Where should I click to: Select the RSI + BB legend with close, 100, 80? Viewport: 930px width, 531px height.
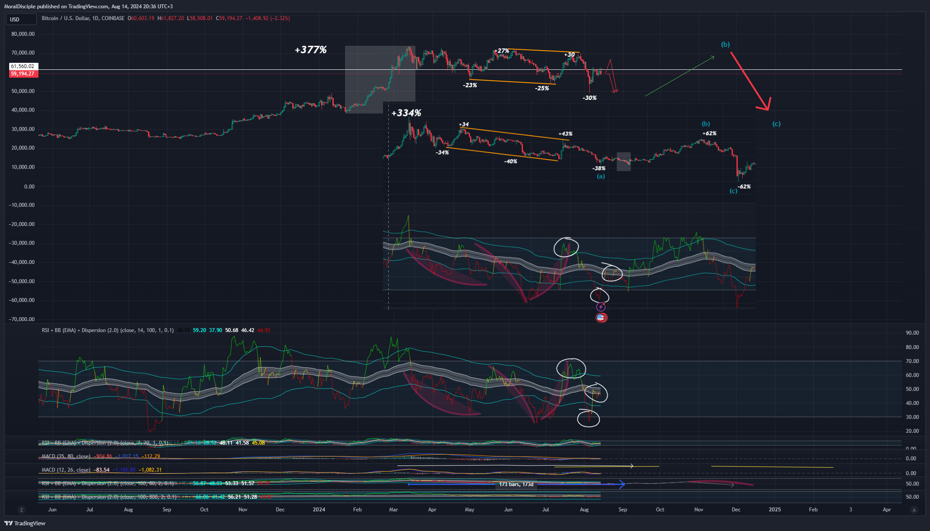coord(107,483)
